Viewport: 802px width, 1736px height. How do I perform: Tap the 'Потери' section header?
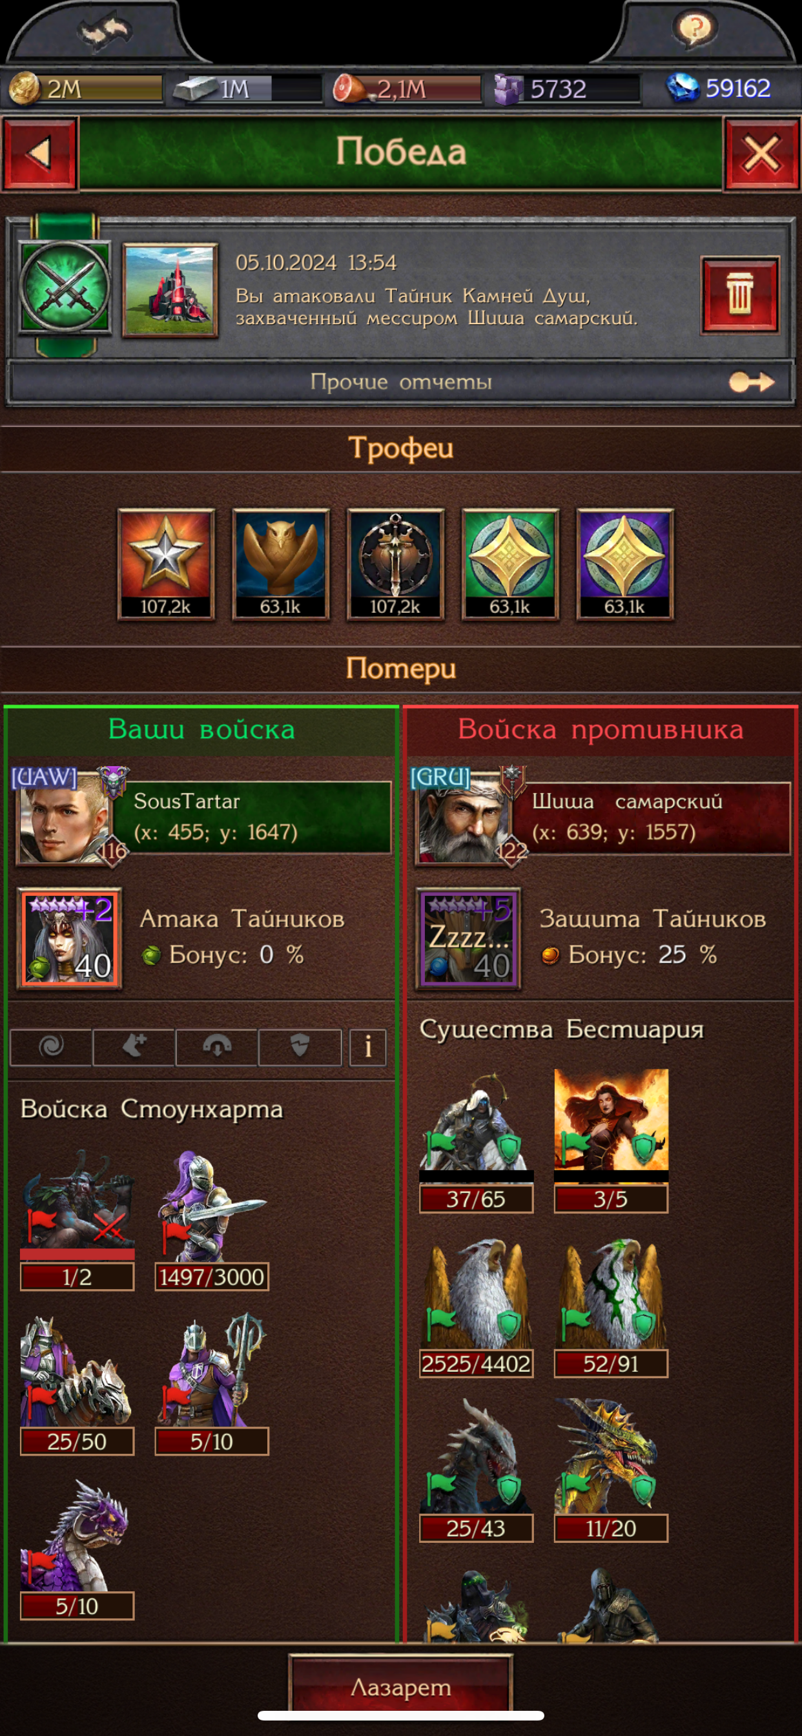click(400, 668)
